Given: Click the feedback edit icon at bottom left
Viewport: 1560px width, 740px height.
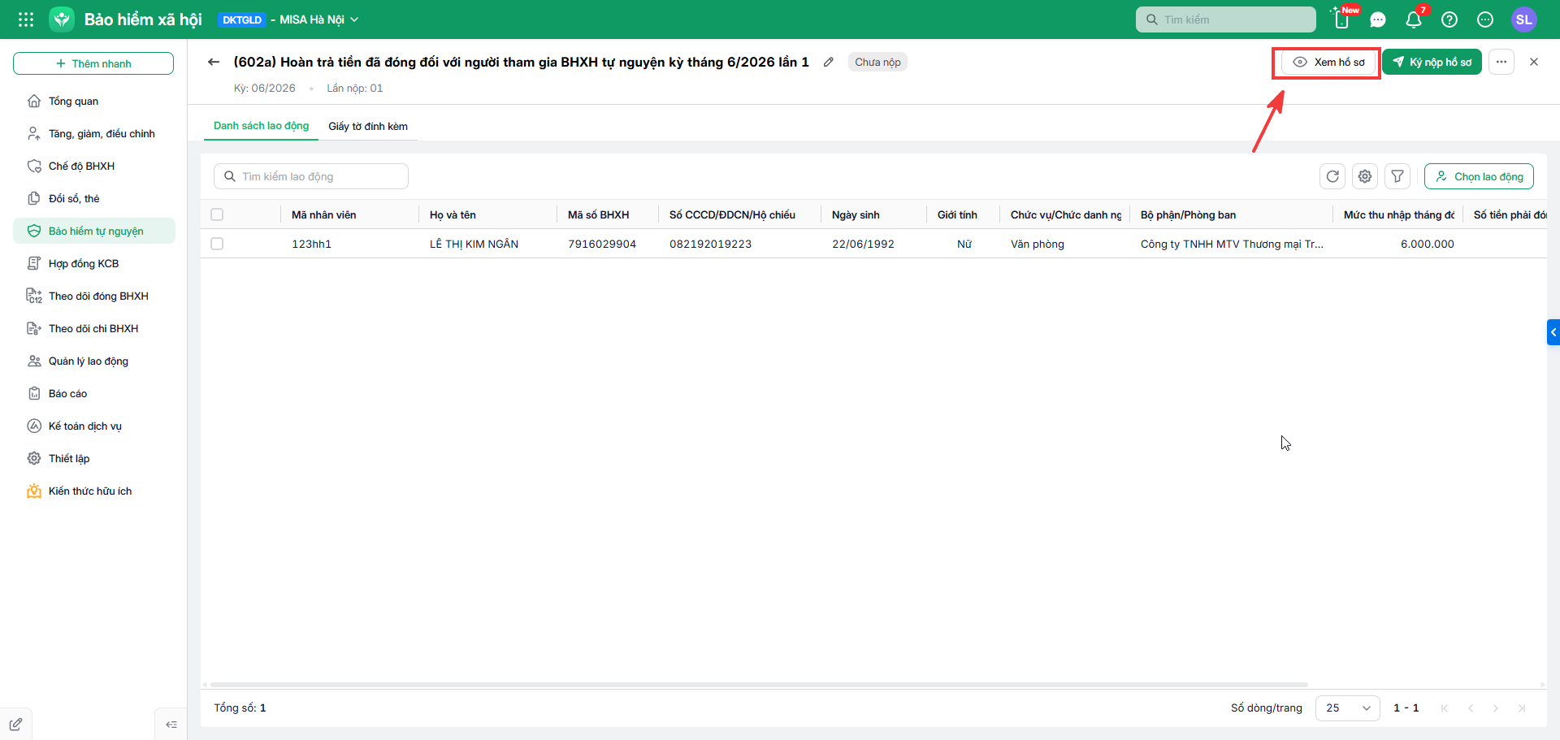Looking at the screenshot, I should (x=15, y=725).
